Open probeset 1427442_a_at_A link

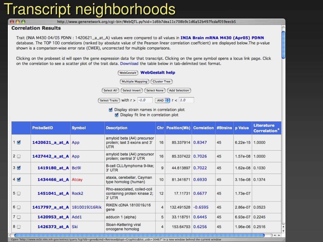pos(50,156)
